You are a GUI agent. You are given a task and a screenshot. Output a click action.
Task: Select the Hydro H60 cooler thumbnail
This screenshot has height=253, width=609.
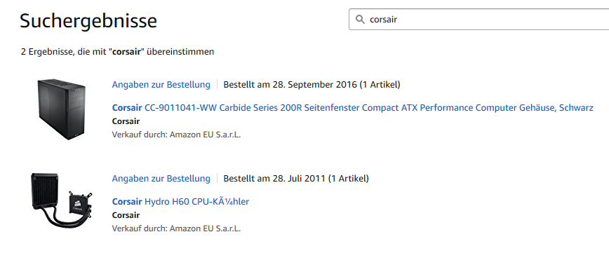(61, 200)
